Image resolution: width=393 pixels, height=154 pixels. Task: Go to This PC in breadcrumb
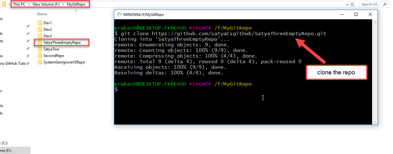point(19,5)
